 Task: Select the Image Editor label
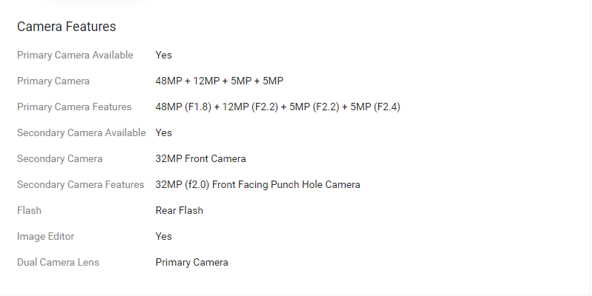(x=45, y=236)
